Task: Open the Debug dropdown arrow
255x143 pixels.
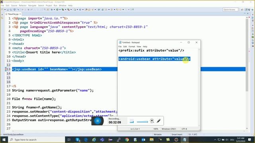Action: [54, 10]
